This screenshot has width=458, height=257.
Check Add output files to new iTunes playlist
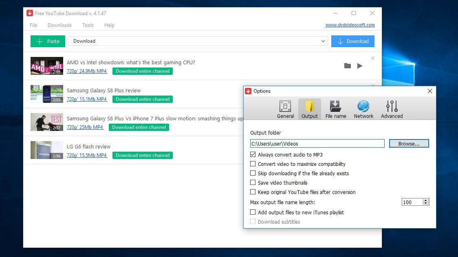click(x=253, y=212)
